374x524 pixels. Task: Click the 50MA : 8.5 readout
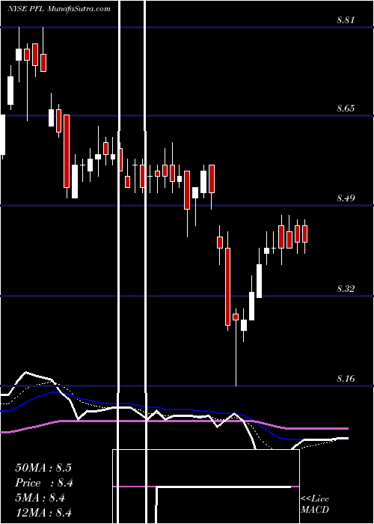(x=43, y=468)
